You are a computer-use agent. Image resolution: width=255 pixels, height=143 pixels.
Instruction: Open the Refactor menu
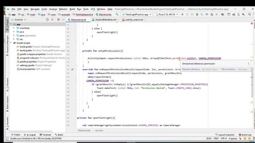[x=63, y=9]
